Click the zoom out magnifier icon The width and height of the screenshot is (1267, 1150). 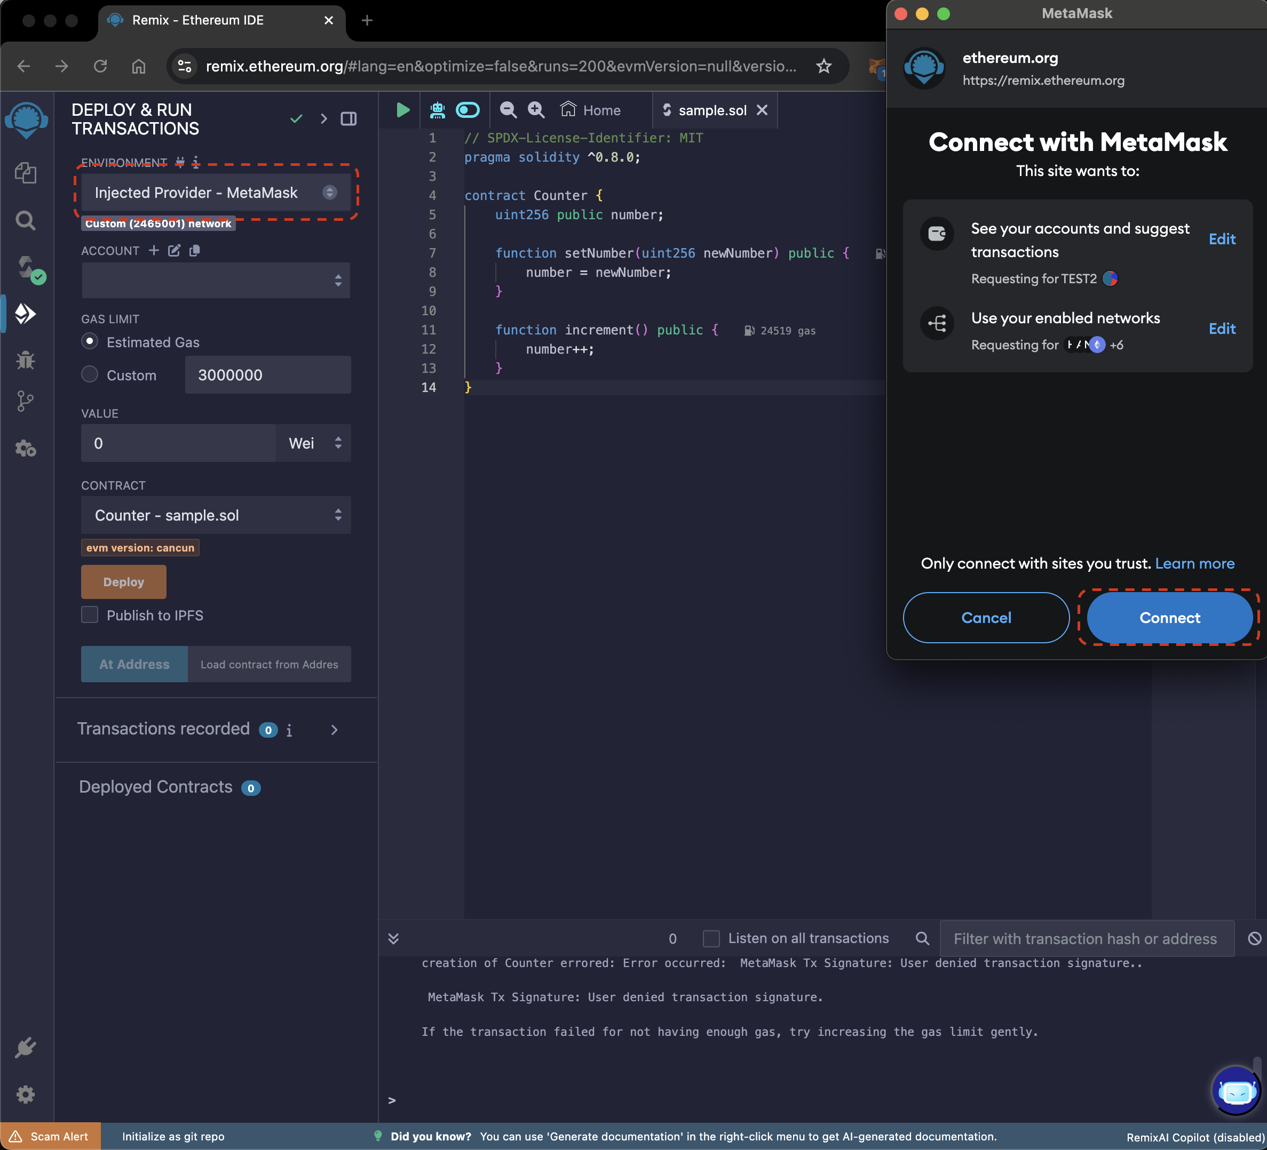[508, 110]
